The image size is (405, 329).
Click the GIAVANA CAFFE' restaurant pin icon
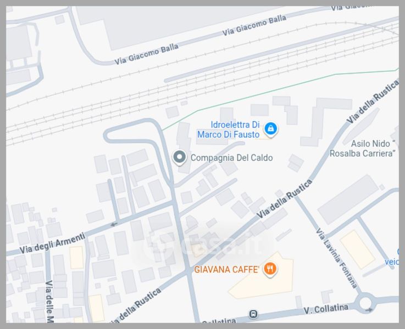pos(270,269)
